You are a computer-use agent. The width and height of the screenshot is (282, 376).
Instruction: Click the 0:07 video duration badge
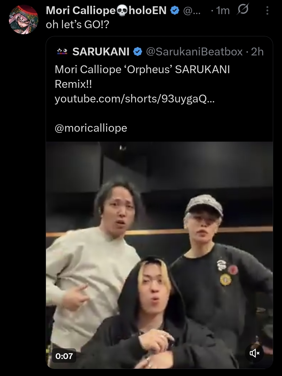[64, 356]
